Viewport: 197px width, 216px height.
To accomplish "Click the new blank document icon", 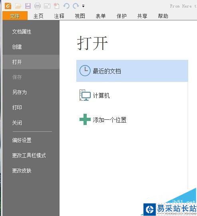I will pyautogui.click(x=56, y=6).
